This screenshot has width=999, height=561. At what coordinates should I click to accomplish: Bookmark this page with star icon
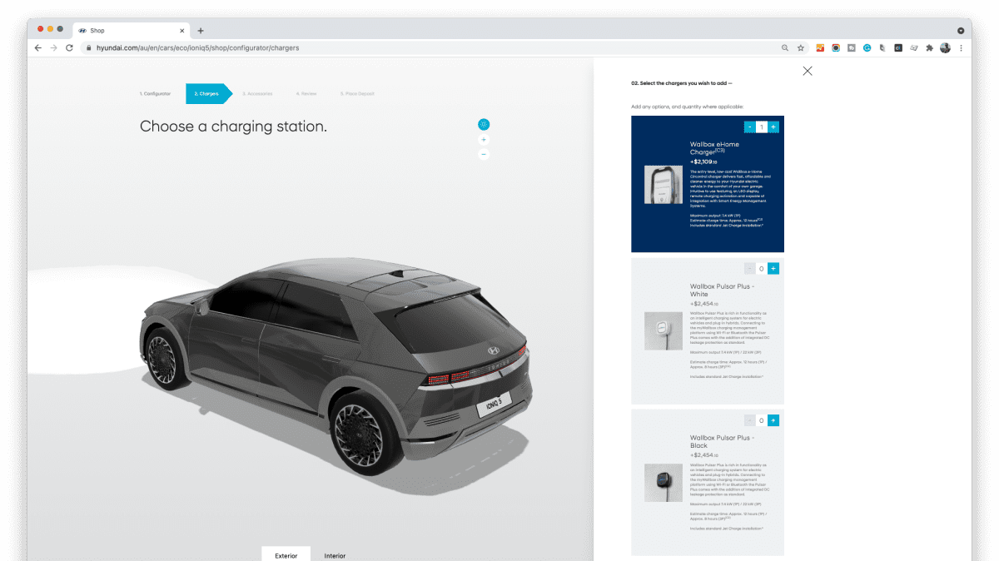[800, 47]
